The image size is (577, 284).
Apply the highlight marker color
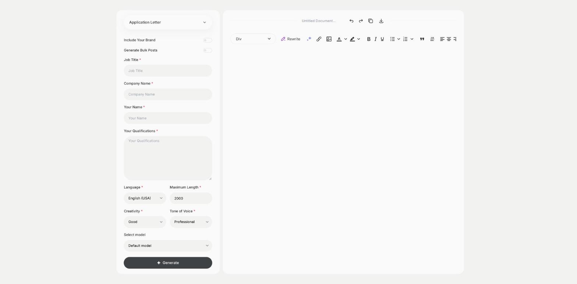[x=353, y=39]
